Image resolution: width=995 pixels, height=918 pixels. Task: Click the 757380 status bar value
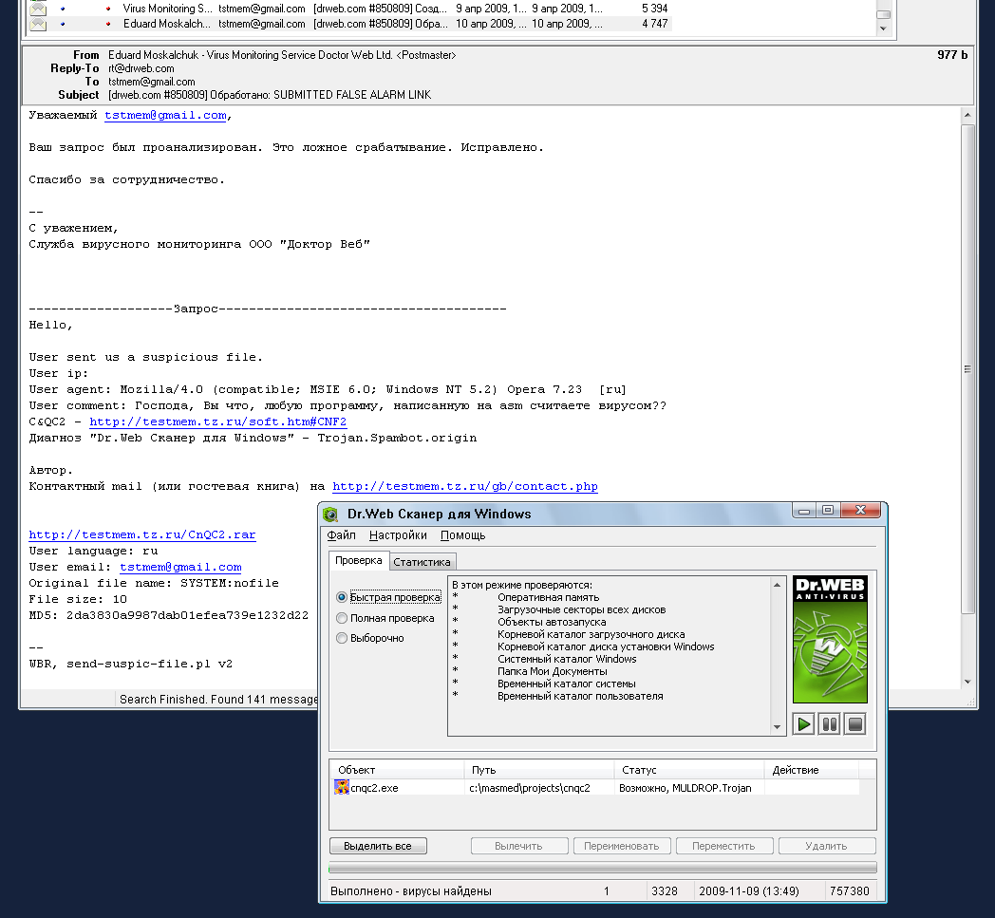[x=849, y=890]
